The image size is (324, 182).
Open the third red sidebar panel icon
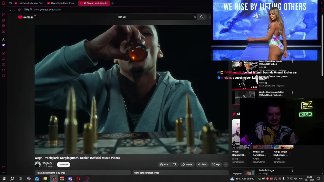(4, 26)
